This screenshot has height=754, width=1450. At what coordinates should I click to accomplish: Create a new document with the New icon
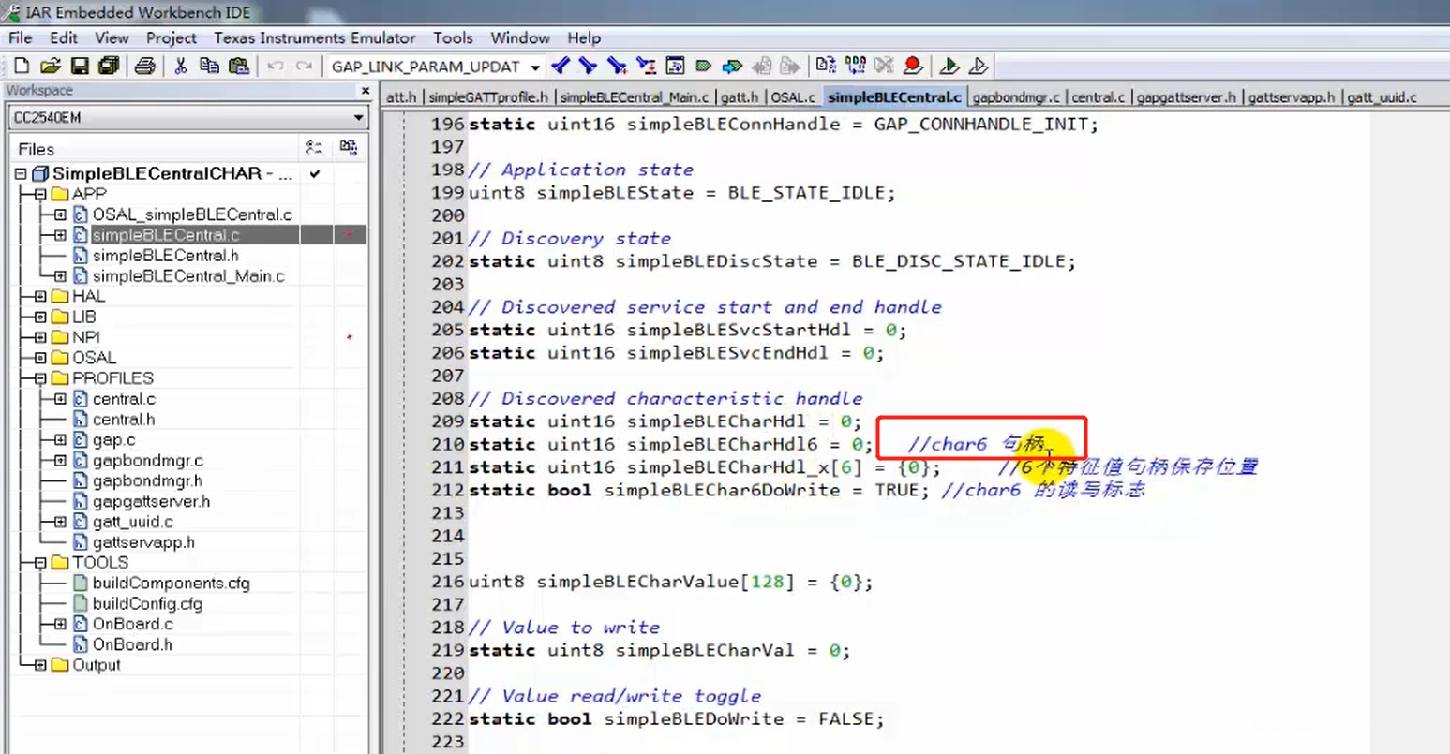(x=22, y=66)
